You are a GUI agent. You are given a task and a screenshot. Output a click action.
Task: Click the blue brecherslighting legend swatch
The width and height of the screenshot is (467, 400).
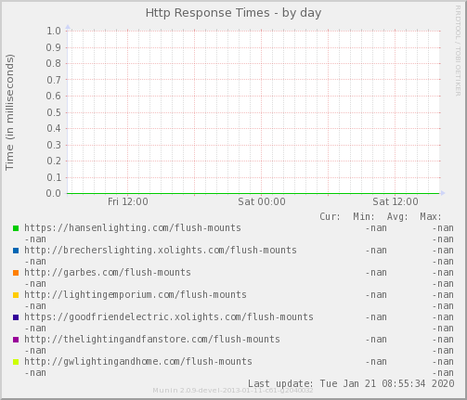coord(16,251)
